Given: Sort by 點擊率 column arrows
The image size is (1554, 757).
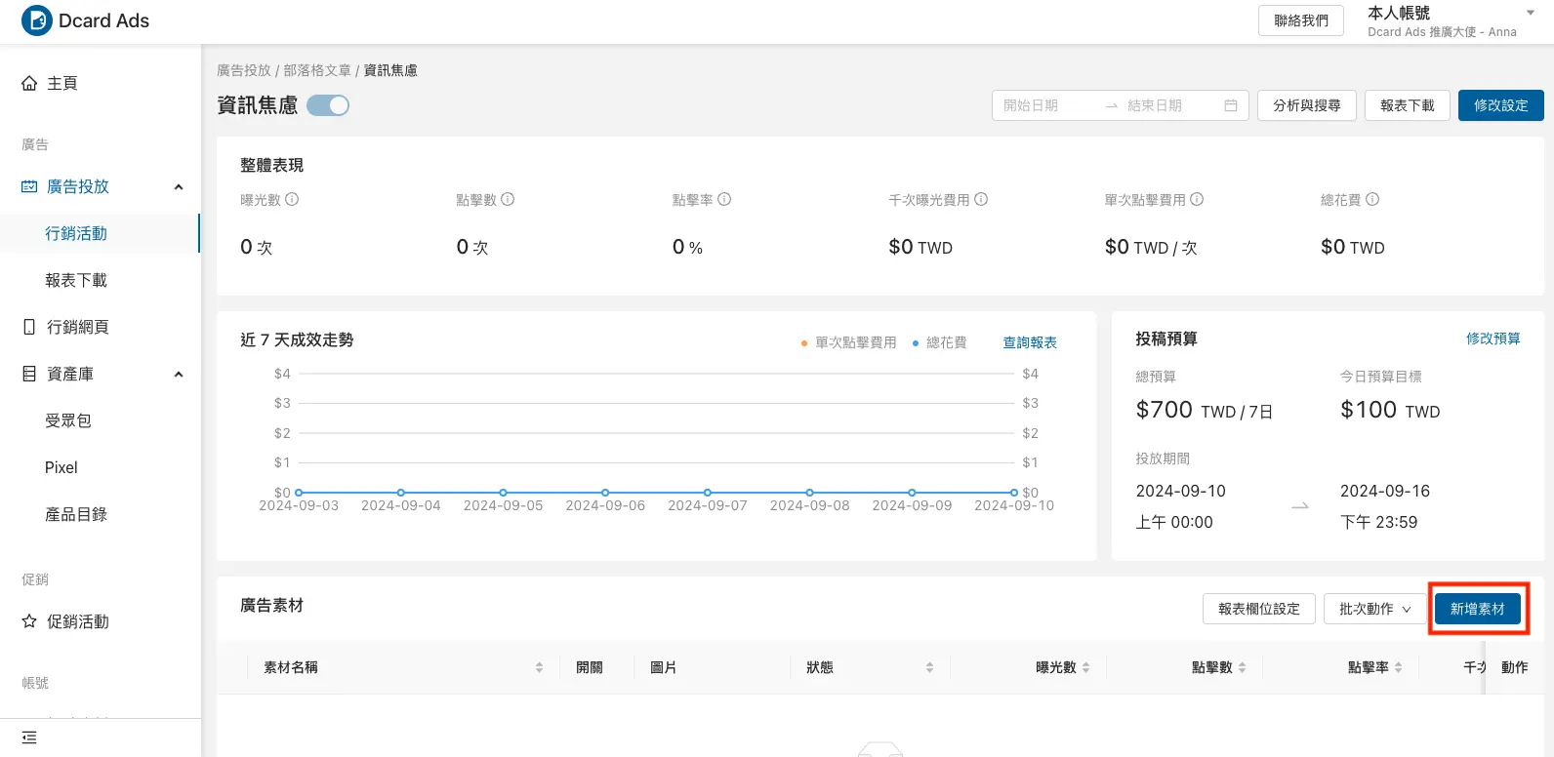Looking at the screenshot, I should (1398, 667).
